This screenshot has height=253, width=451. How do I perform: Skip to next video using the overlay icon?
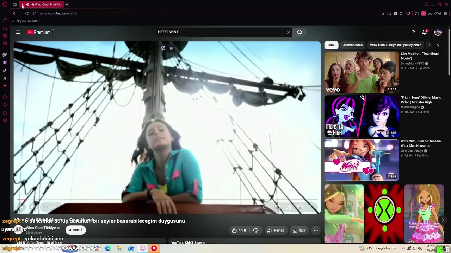171,48
